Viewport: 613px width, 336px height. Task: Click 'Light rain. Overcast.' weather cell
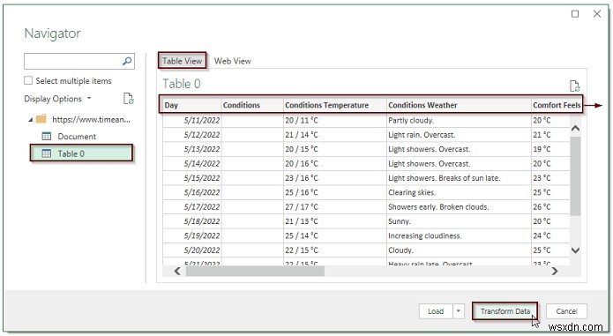click(459, 135)
